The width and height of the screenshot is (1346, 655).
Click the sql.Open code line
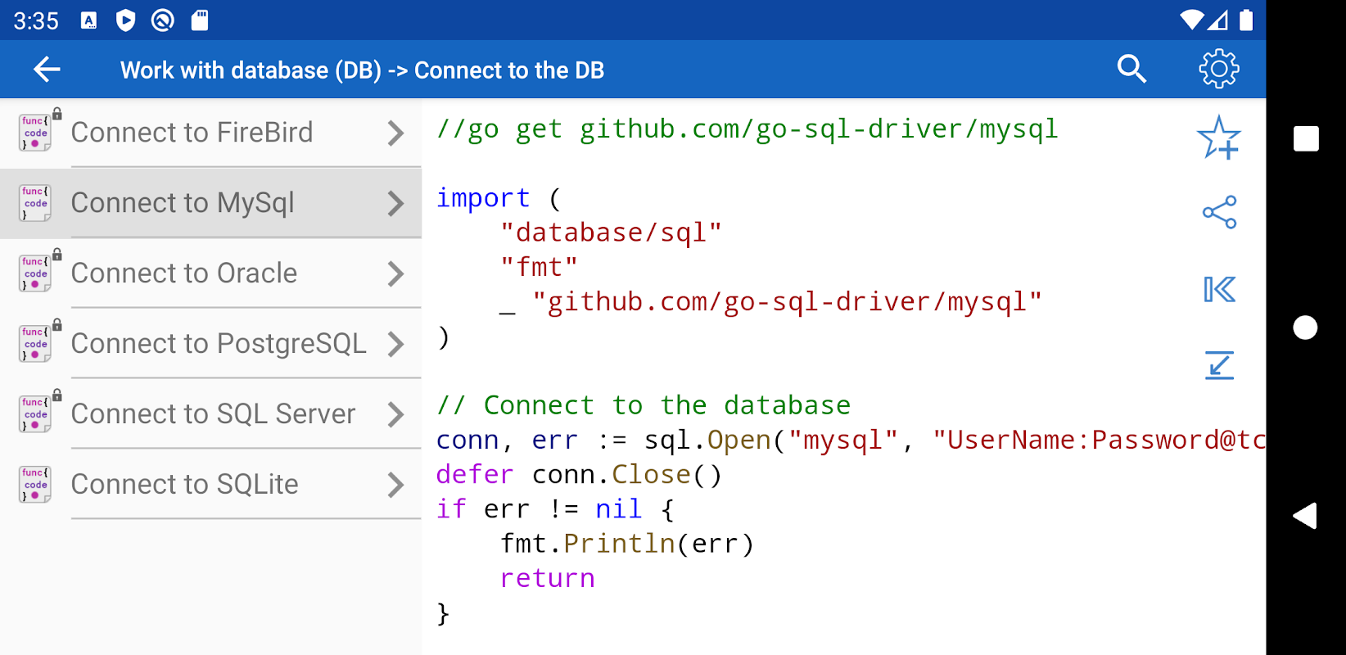851,440
